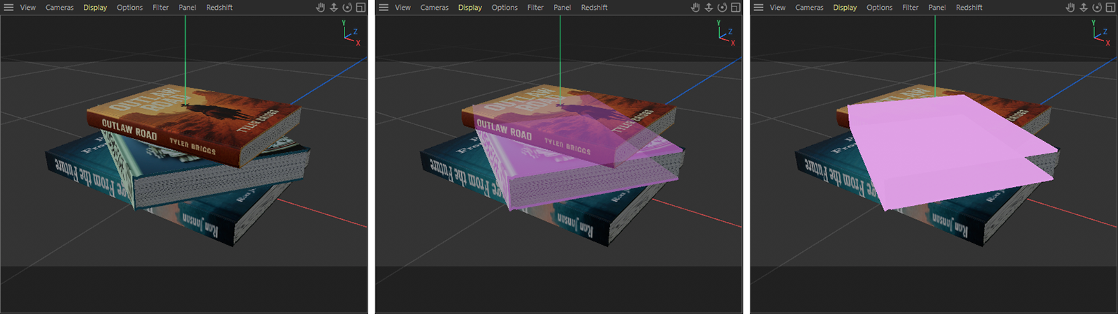This screenshot has width=1118, height=314.
Task: Open the Options menu in the right viewport
Action: click(880, 8)
